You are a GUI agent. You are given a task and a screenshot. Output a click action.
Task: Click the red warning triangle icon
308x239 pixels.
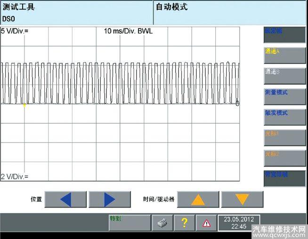(x=206, y=223)
